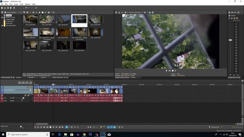Click the horizontal timeline scrollbar thumb
The height and width of the screenshot is (137, 244).
tap(42, 124)
